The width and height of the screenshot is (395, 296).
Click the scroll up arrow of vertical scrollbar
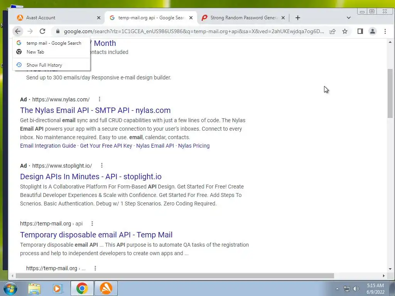[390, 42]
